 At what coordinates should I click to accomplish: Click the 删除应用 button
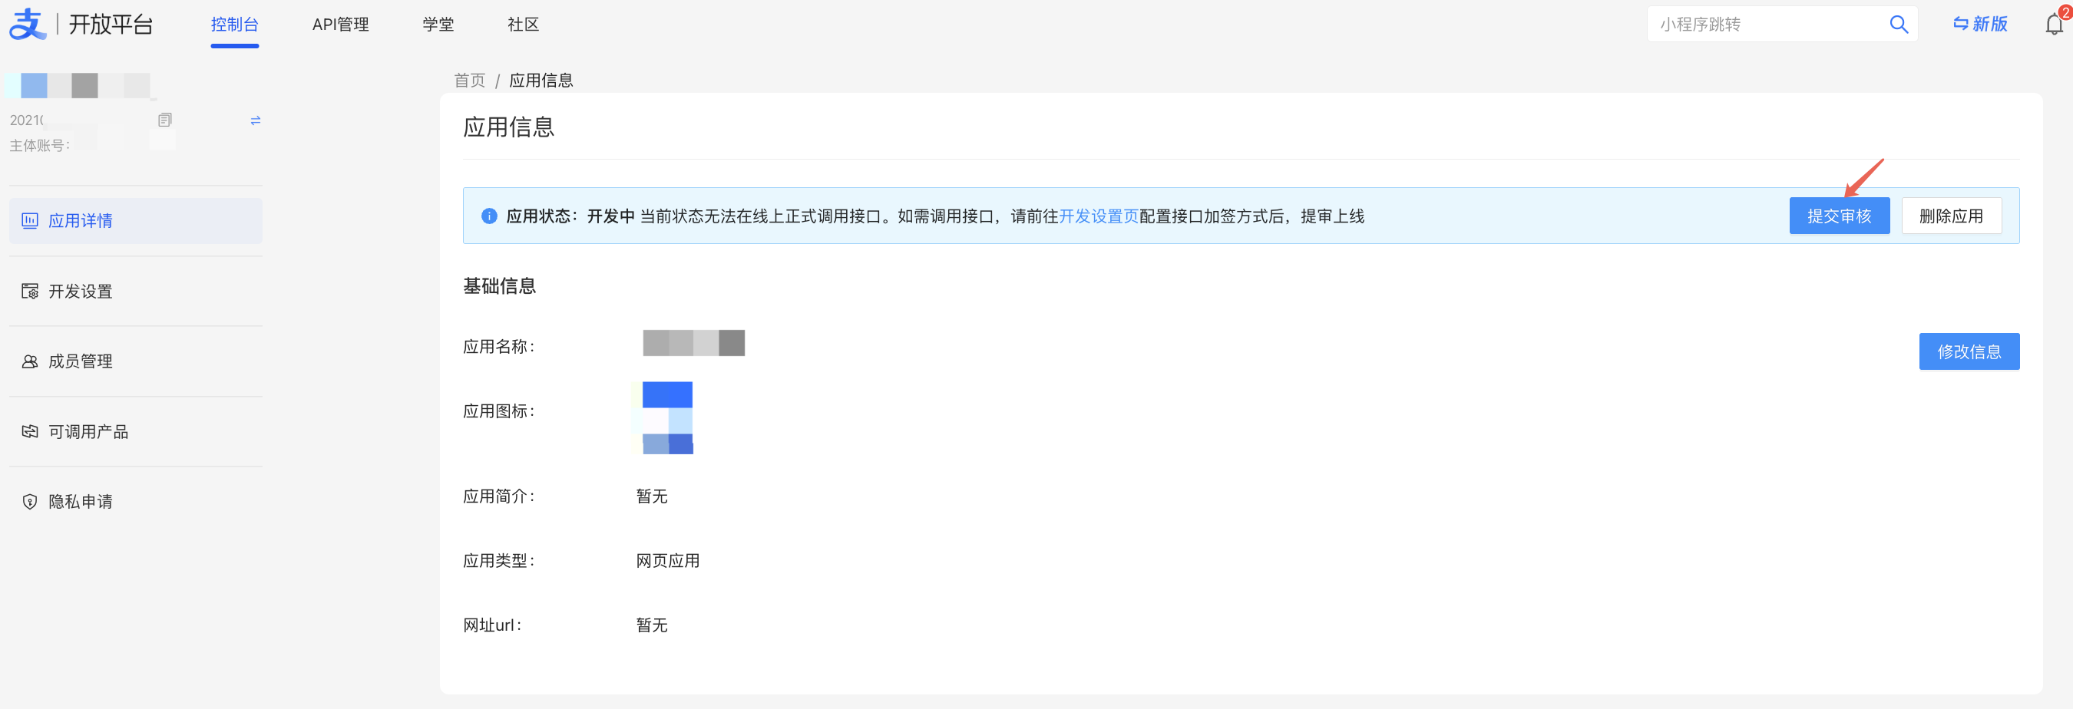(x=1951, y=216)
